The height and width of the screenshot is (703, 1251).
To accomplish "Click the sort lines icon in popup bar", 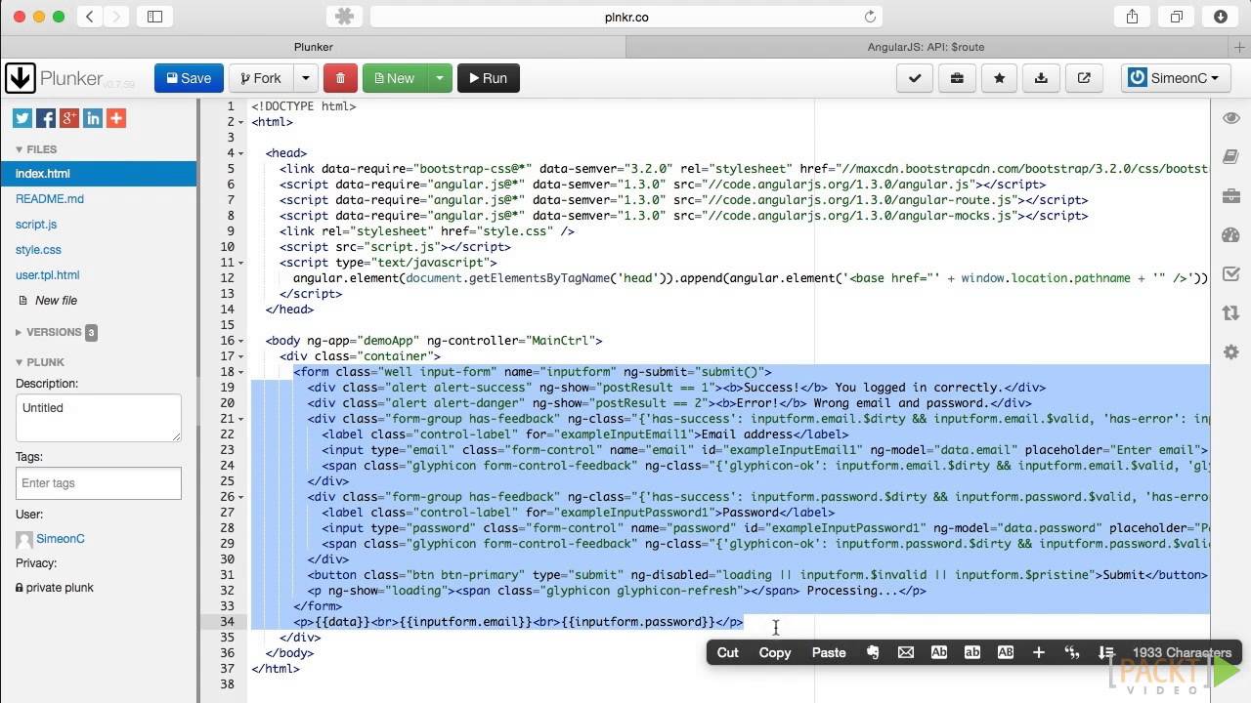I will click(1105, 652).
